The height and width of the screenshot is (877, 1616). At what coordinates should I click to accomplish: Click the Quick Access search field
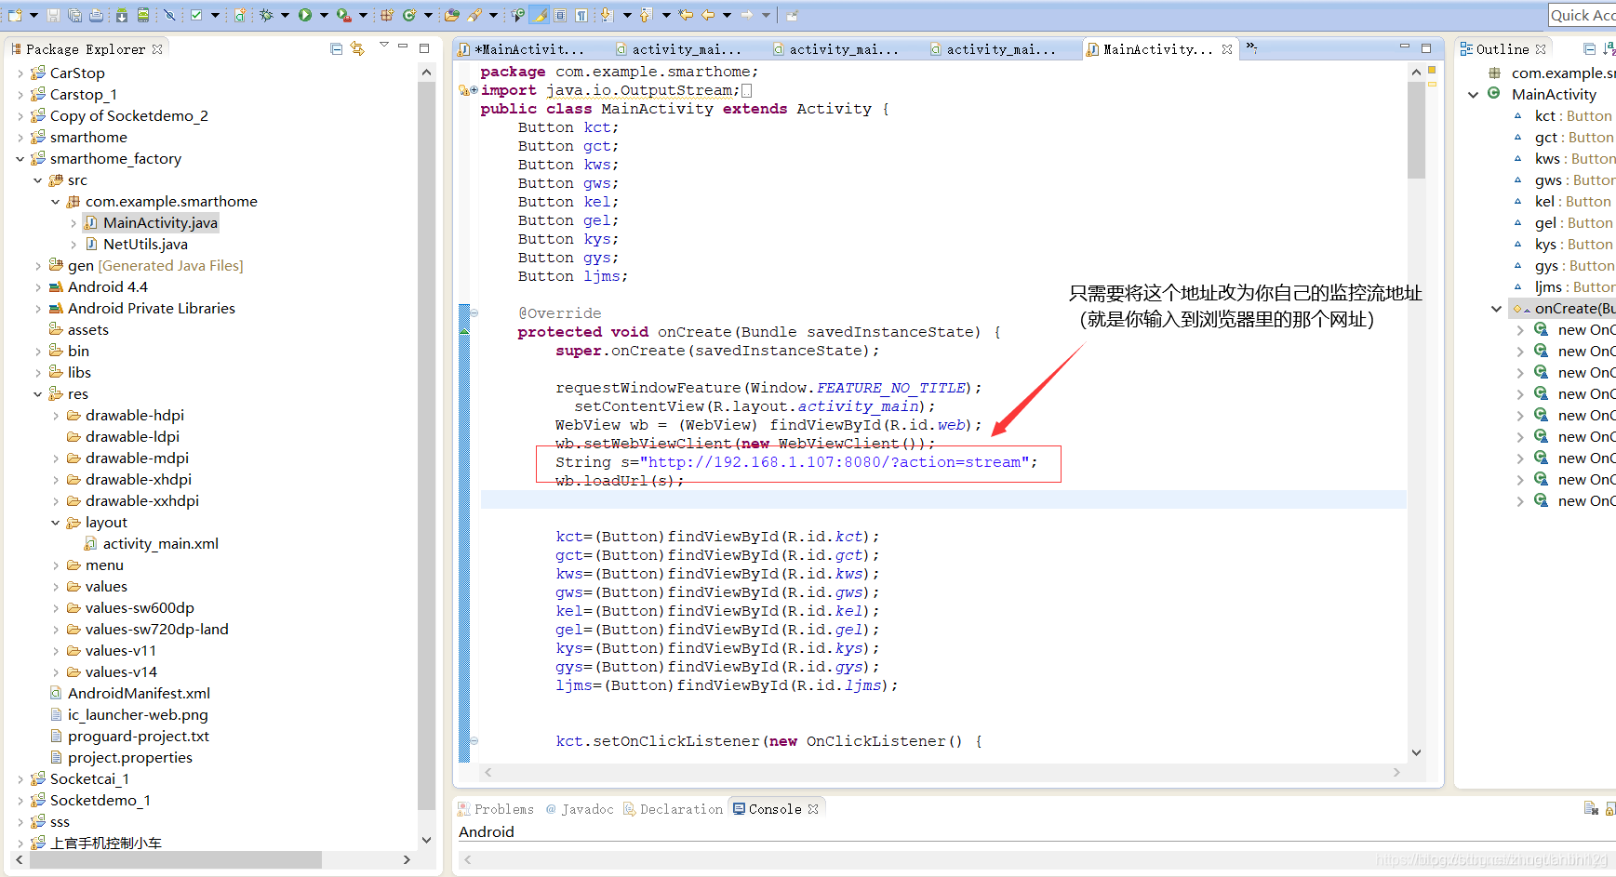point(1582,15)
